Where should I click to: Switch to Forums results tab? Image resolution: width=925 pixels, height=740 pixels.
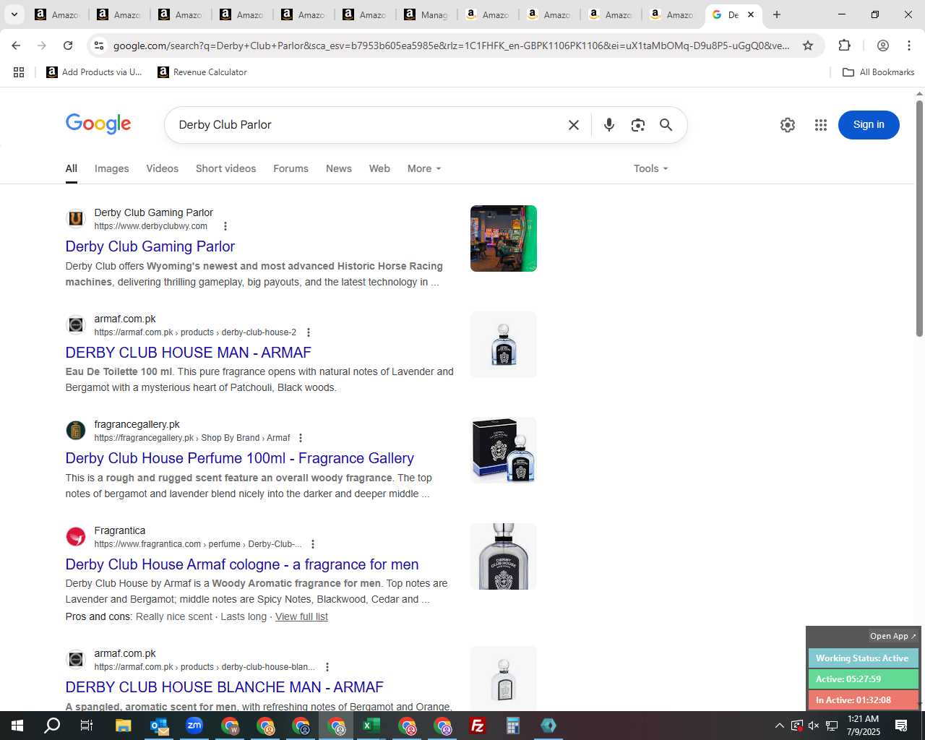(291, 168)
